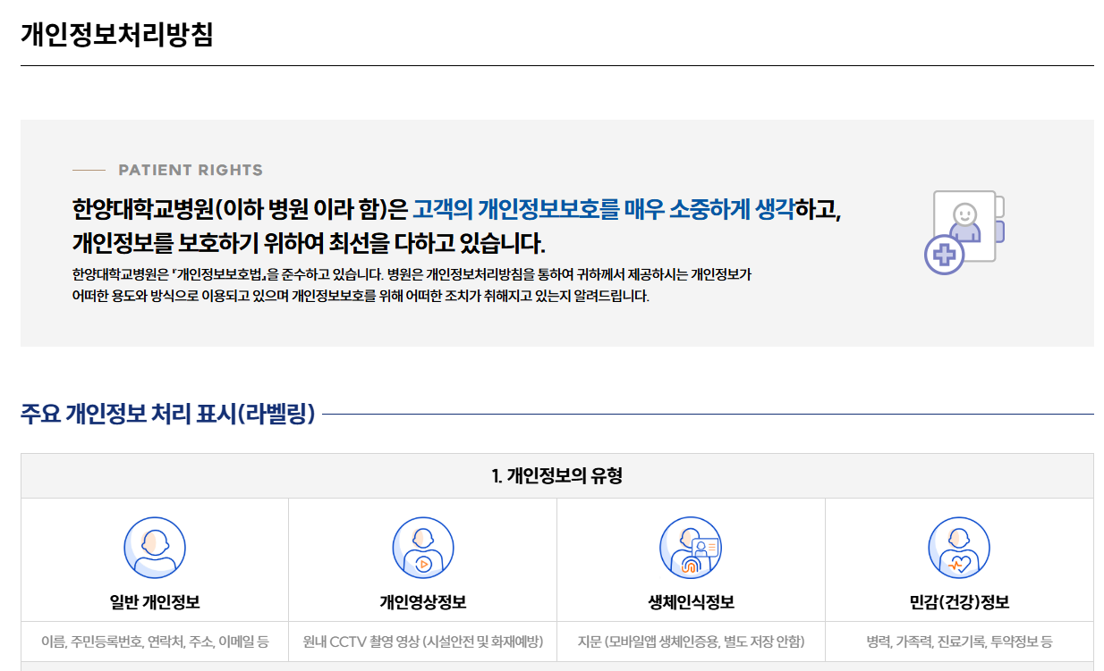Click the 개인정보처리방침 page title
The width and height of the screenshot is (1104, 671).
[117, 34]
